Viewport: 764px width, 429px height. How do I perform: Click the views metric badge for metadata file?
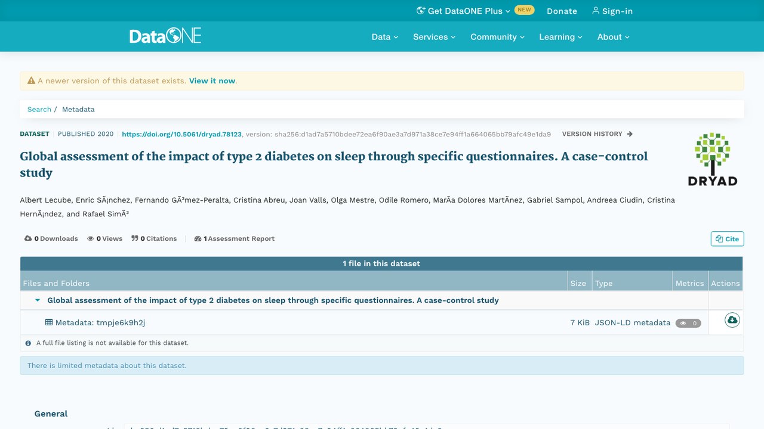click(x=688, y=323)
